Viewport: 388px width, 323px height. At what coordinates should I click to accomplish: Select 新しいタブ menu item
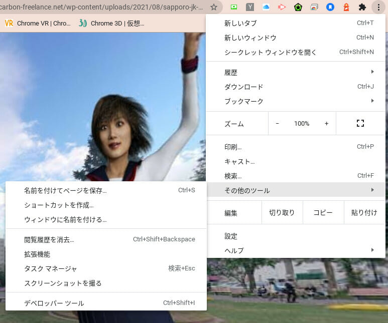point(296,23)
